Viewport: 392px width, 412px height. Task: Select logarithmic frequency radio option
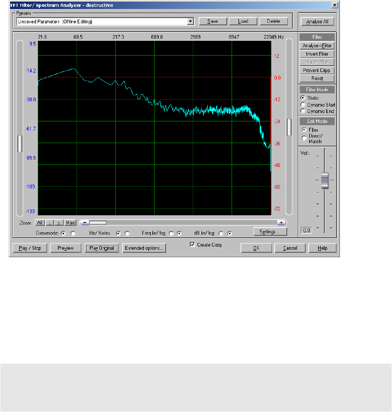tap(180, 233)
